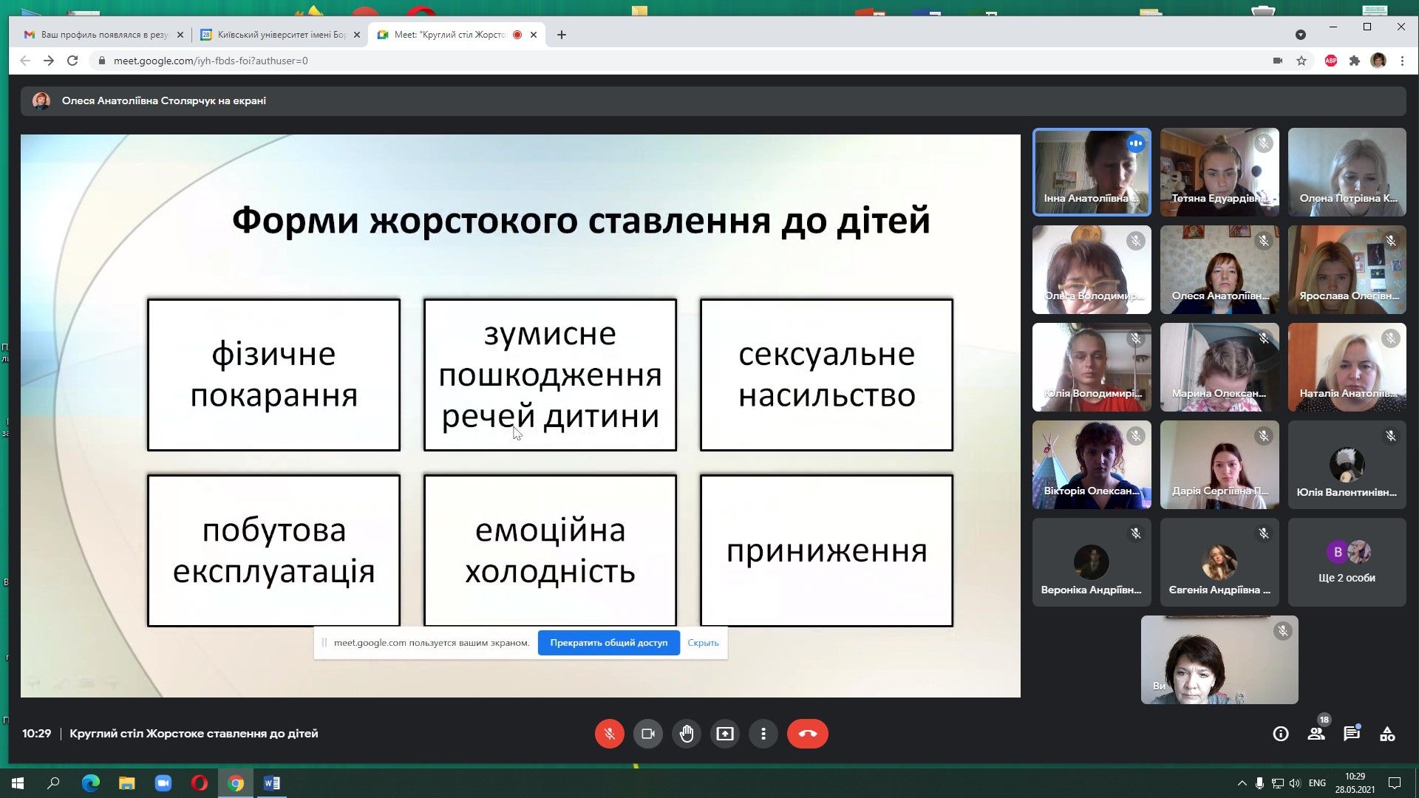
Task: Select the raise hand control
Action: (x=687, y=734)
